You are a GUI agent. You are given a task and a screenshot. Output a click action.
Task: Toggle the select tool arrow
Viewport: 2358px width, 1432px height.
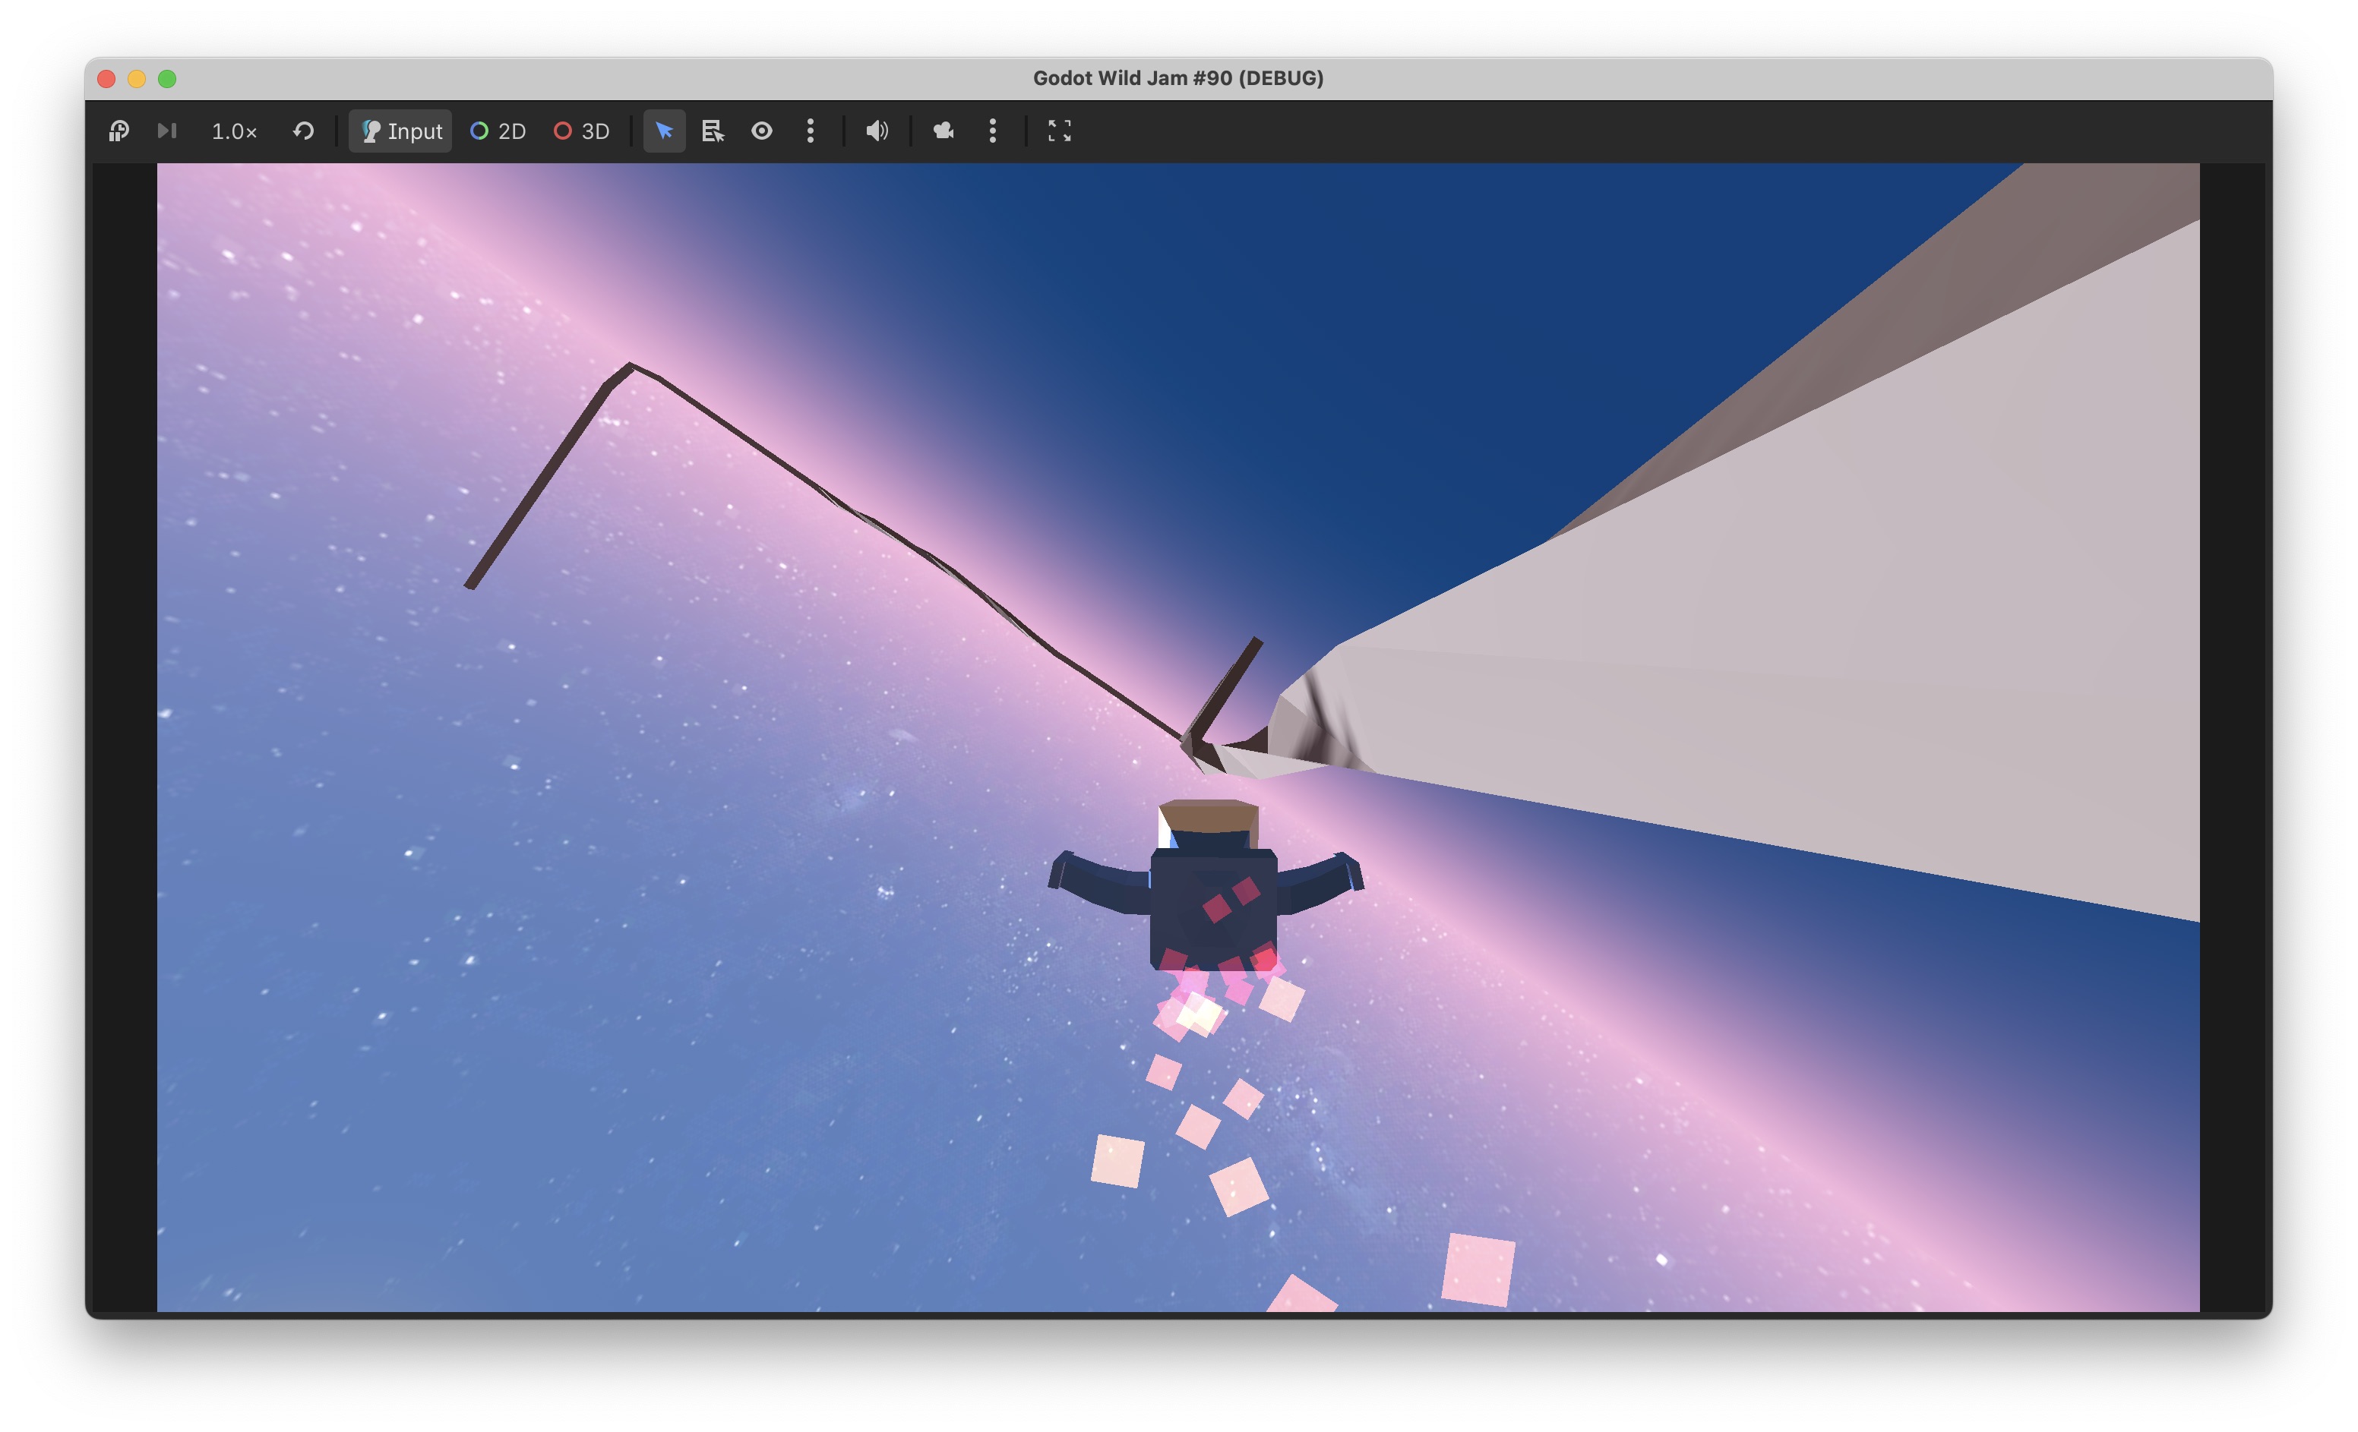pos(664,131)
